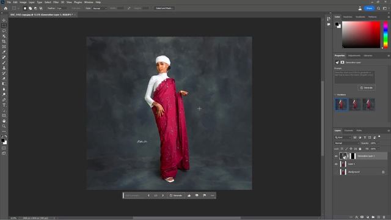Image resolution: width=391 pixels, height=220 pixels.
Task: Click the add layer mask icon
Action: click(x=362, y=218)
